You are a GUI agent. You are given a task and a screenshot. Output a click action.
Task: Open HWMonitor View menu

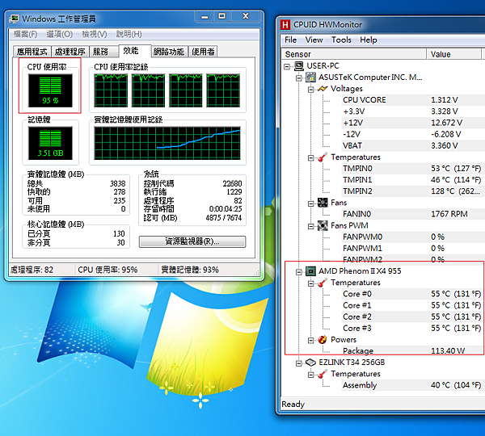[x=314, y=40]
